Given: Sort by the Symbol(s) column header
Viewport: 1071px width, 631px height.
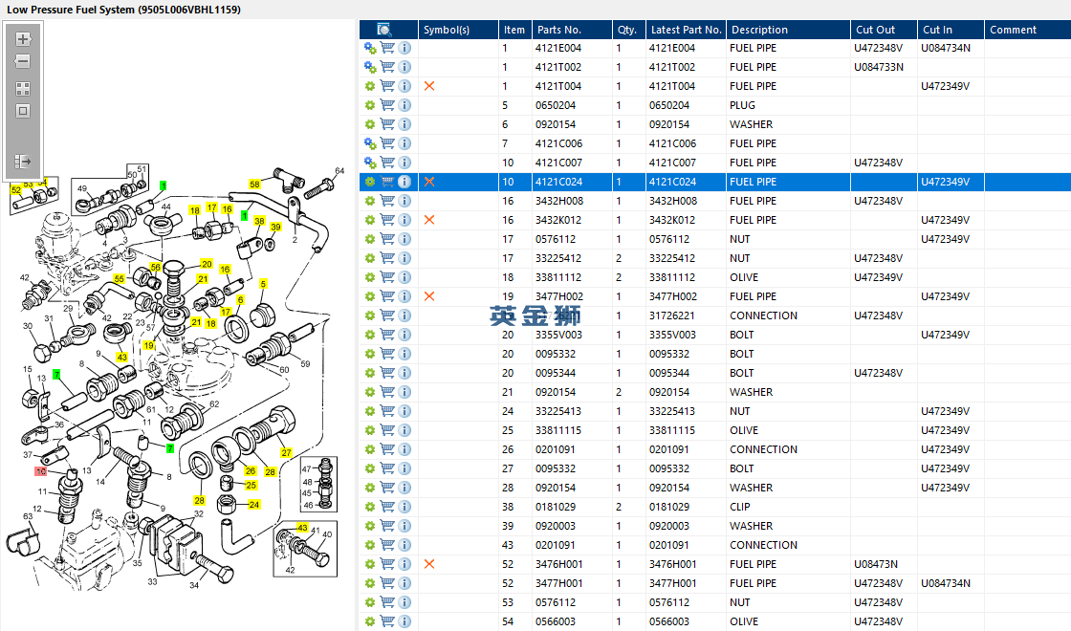Looking at the screenshot, I should (458, 30).
